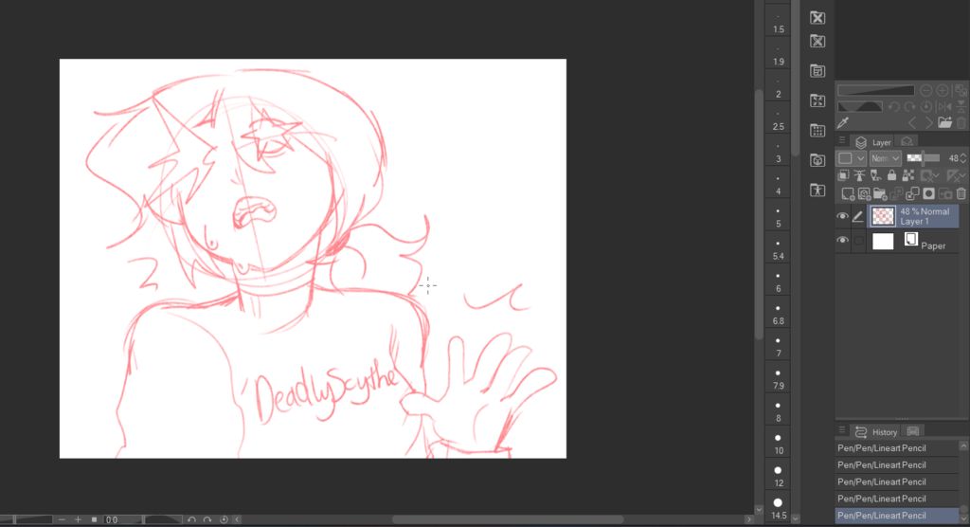Open the material folder with inward arrows

point(817,100)
